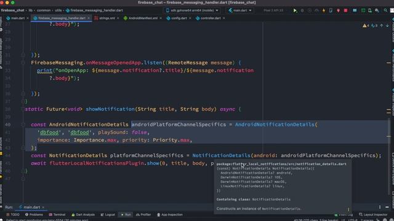The image size is (394, 221).
Task: Toggle the fold marker at line 31
Action: pos(23,55)
